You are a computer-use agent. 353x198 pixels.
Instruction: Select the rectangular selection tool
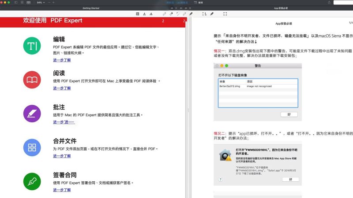[225, 14]
